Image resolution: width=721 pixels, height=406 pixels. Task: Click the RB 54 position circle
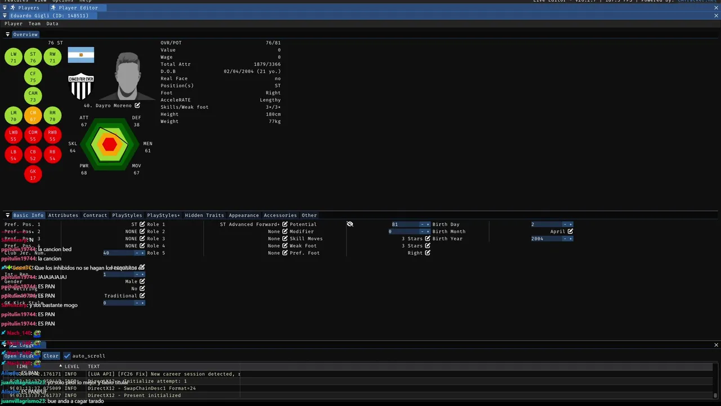(x=52, y=155)
